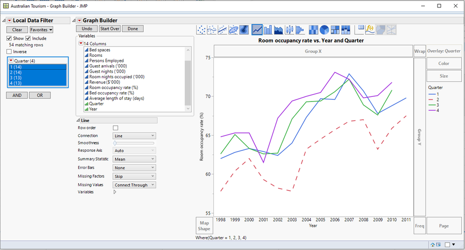This screenshot has width=465, height=250.
Task: Open JMP Home Window from status bar
Action: pyautogui.click(x=433, y=245)
